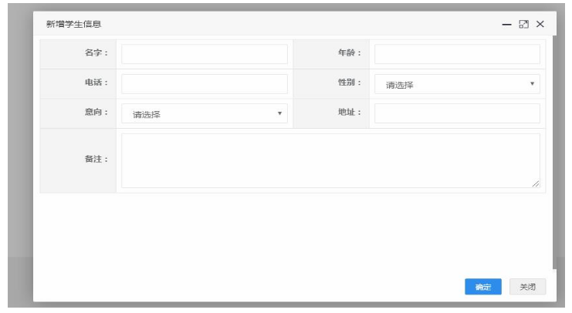Click the 电话: label
Viewport: 572px width, 313px height.
[96, 82]
